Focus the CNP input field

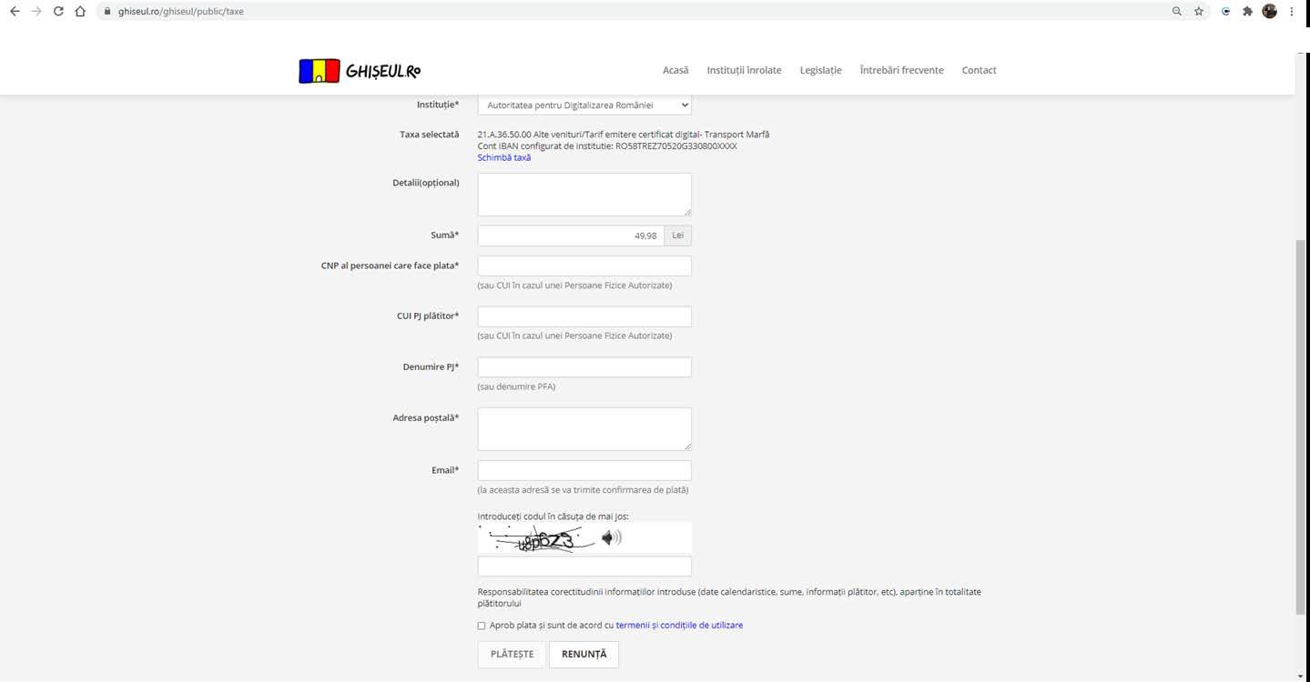pyautogui.click(x=584, y=266)
